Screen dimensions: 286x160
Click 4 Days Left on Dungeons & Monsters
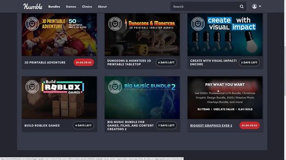pyautogui.click(x=166, y=62)
